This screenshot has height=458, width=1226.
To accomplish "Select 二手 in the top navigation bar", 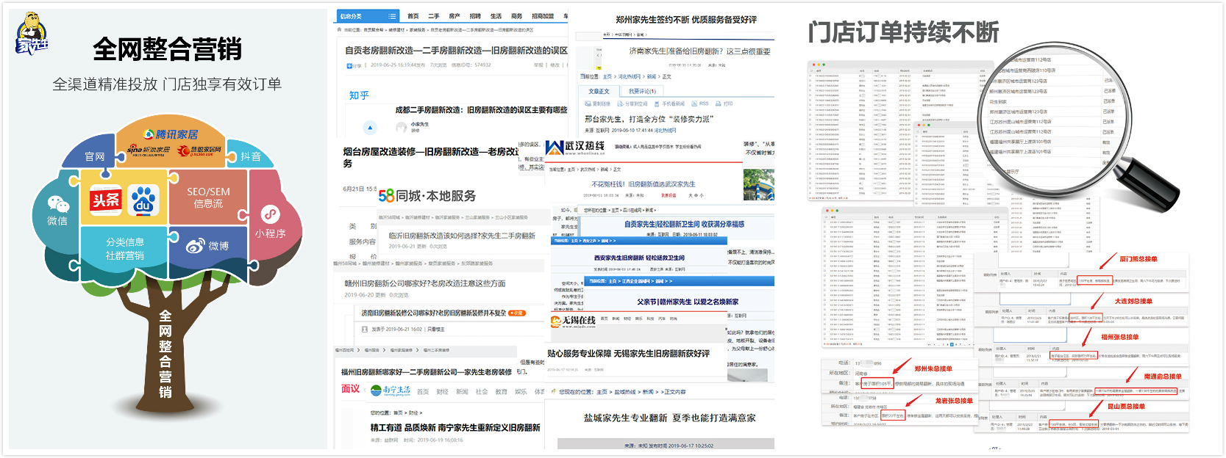I will (x=434, y=16).
